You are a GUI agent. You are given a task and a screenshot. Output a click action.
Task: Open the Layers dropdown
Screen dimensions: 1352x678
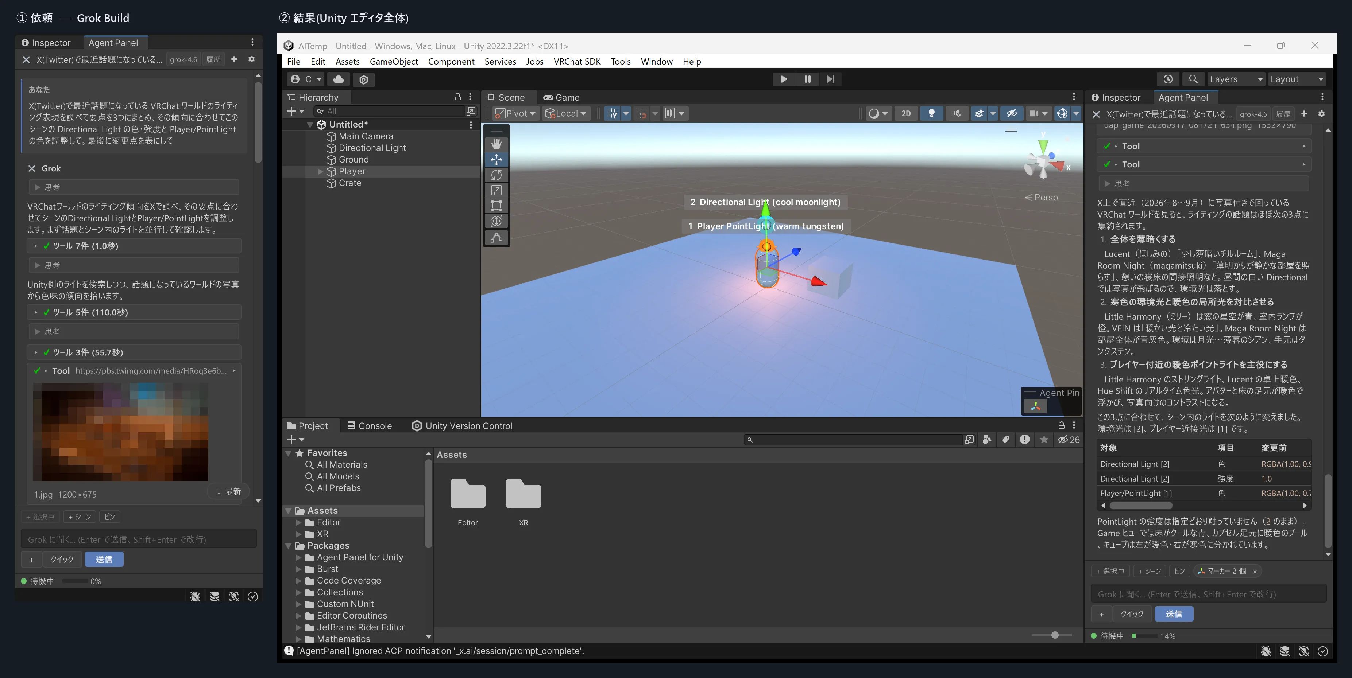point(1236,79)
